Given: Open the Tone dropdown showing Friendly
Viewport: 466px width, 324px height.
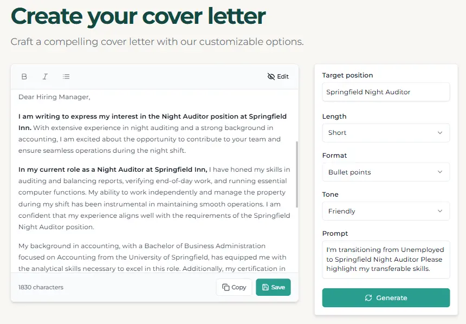Looking at the screenshot, I should tap(386, 211).
